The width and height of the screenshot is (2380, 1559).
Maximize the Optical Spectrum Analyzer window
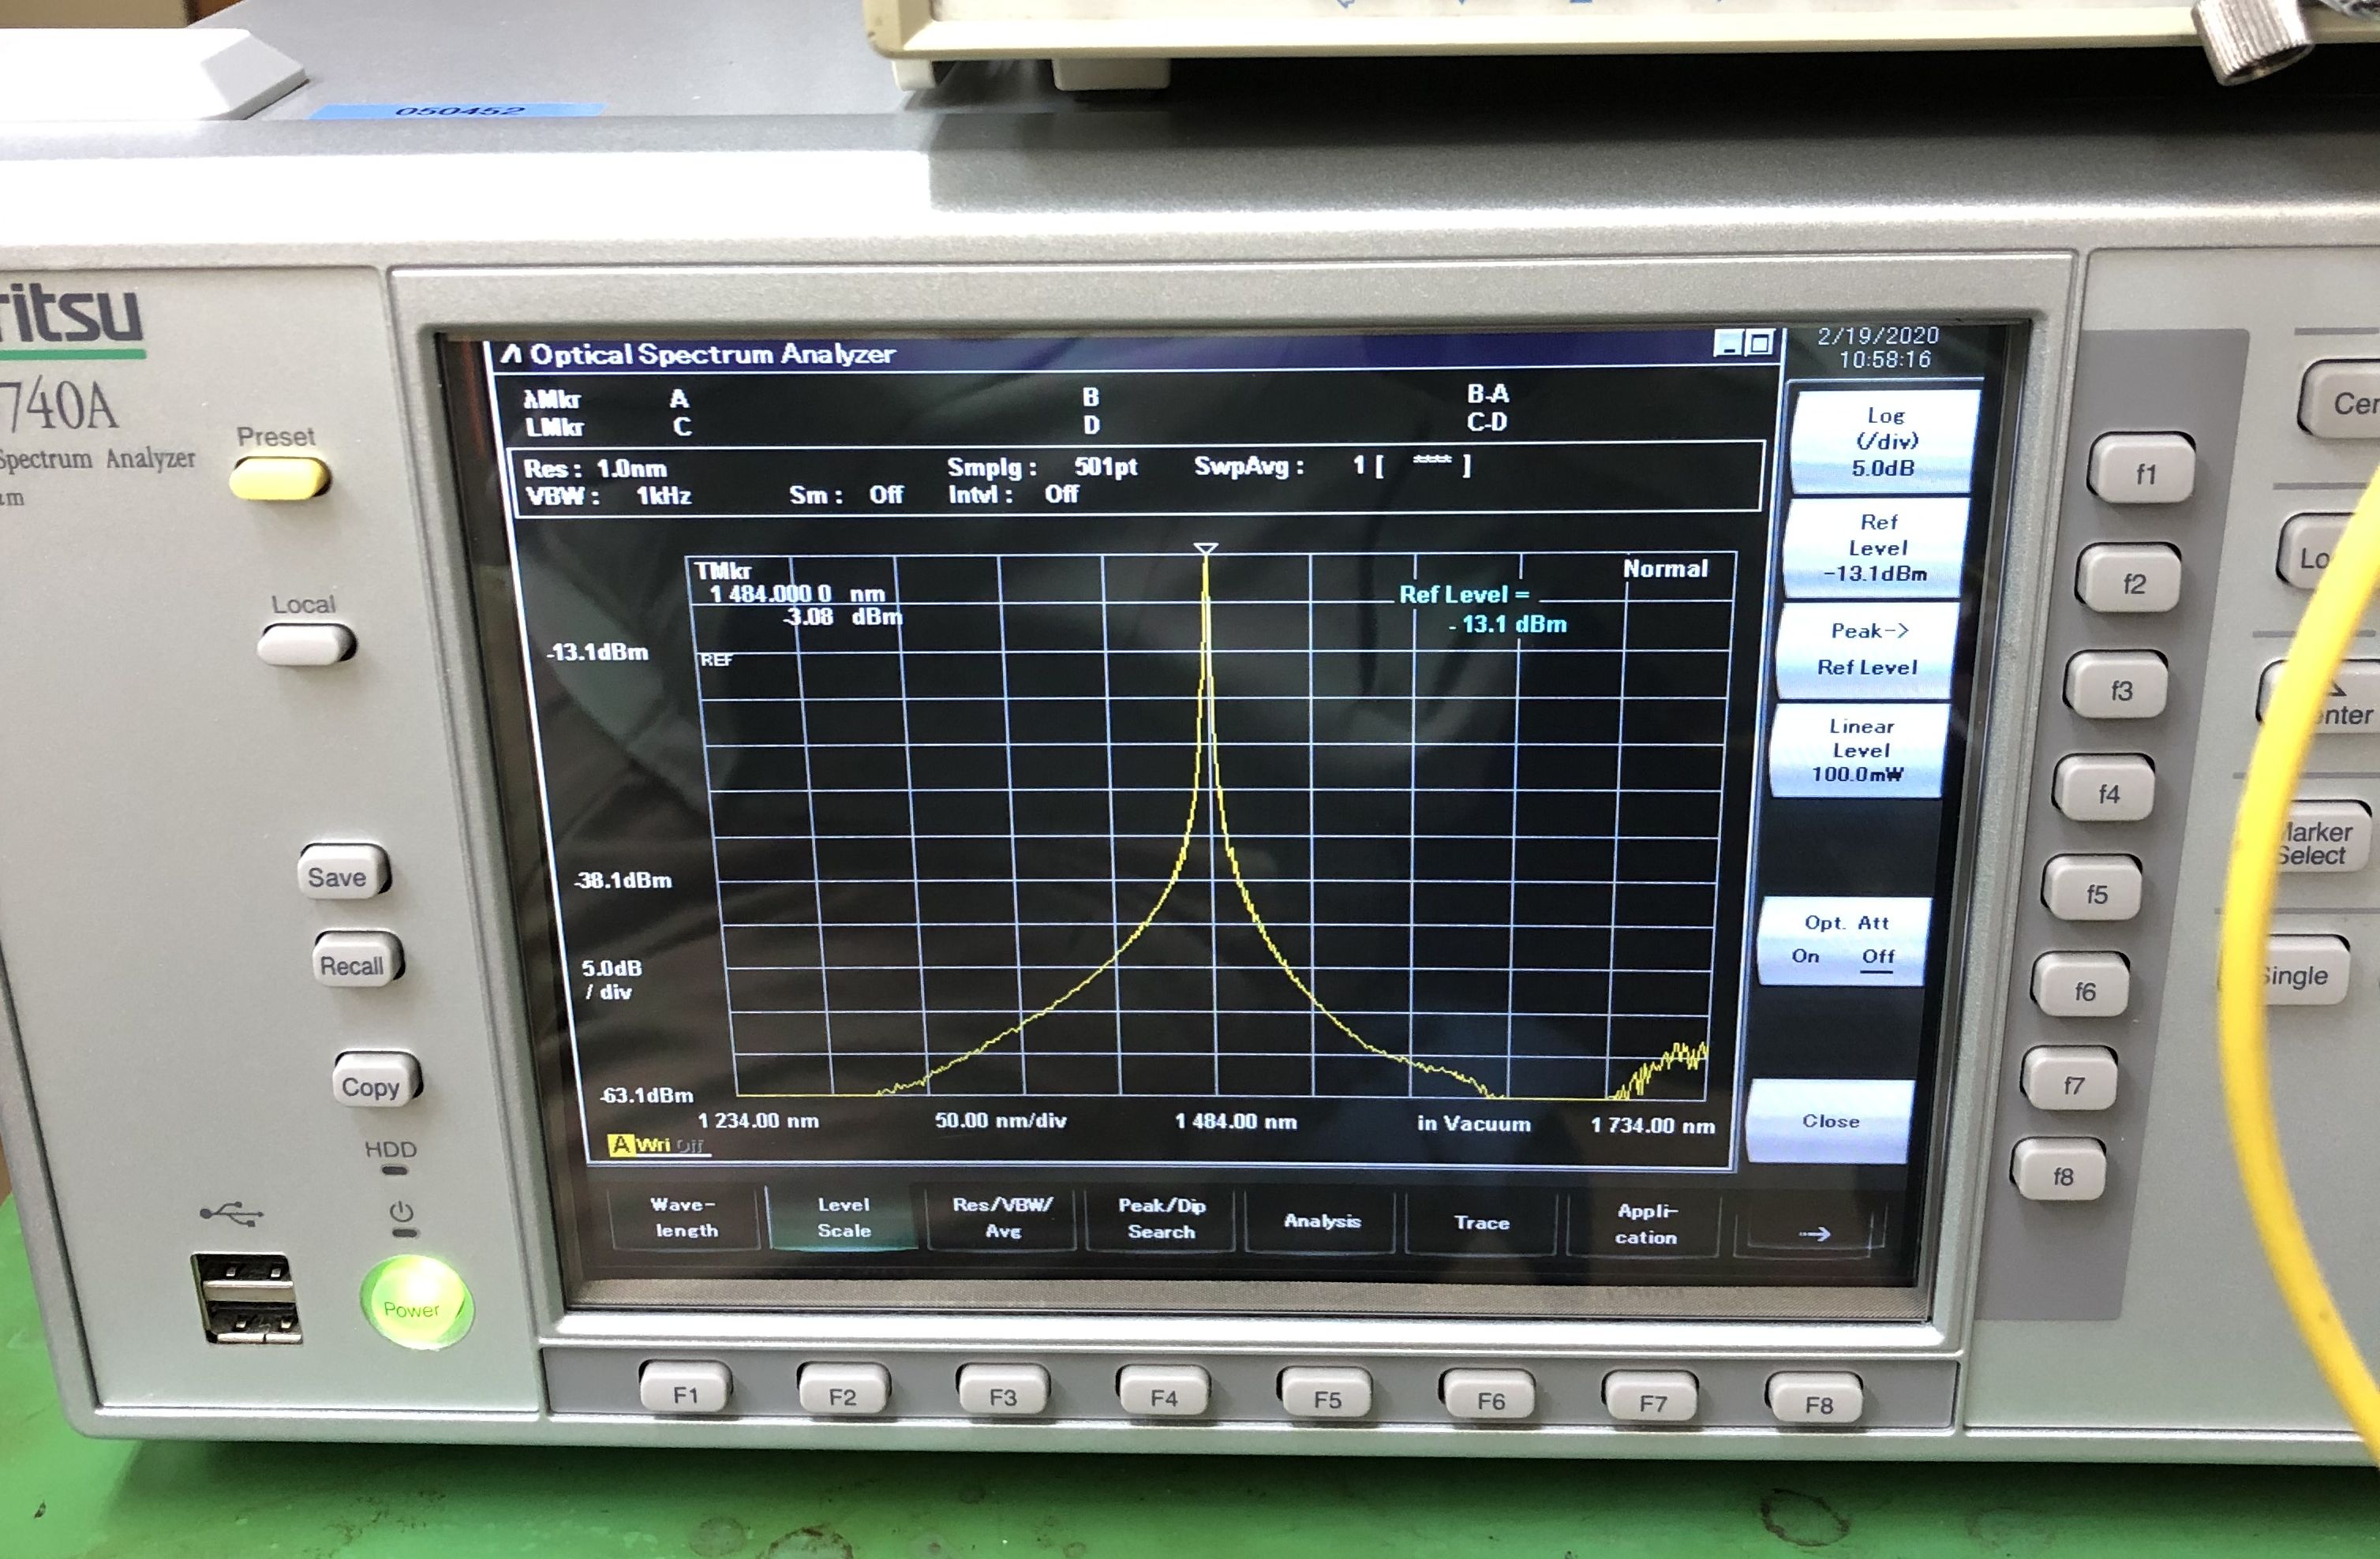tap(1760, 344)
